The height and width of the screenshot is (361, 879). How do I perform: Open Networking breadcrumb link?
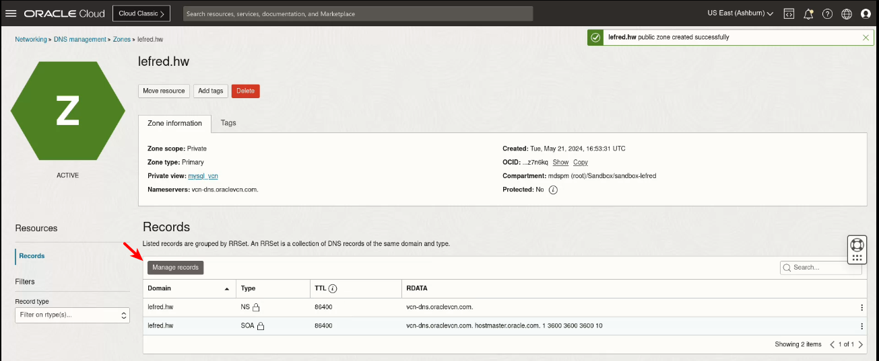point(31,40)
